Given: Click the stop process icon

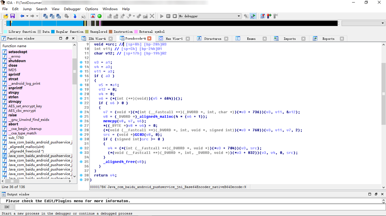Looking at the screenshot, I should click(x=174, y=16).
